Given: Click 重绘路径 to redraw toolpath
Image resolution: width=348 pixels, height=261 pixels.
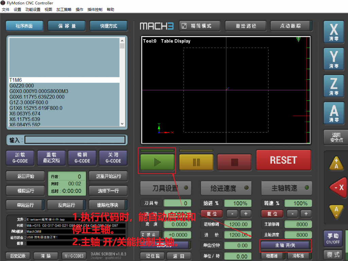Looking at the screenshot, I should 245,26.
